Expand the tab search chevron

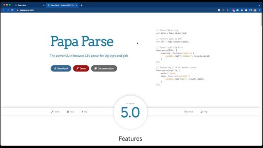[x=259, y=5]
